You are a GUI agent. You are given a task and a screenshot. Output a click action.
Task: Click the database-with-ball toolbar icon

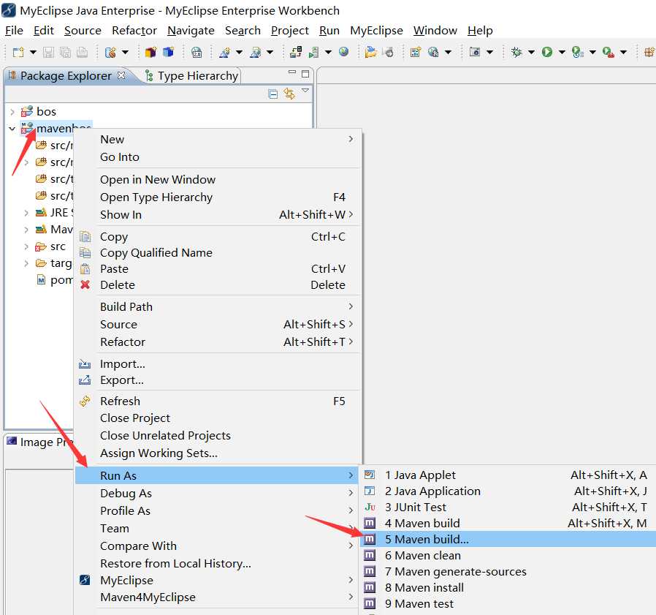coord(110,53)
